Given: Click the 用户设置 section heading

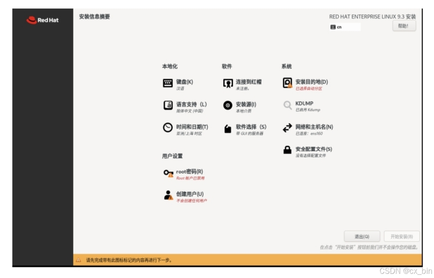Looking at the screenshot, I should 172,156.
